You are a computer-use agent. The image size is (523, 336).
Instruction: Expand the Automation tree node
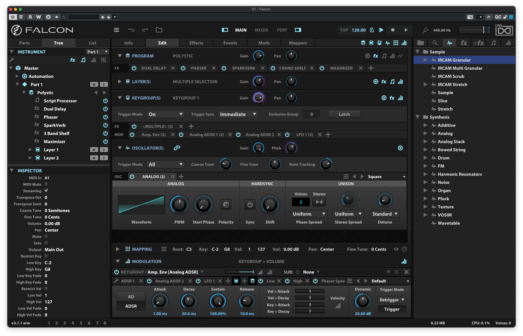[17, 76]
